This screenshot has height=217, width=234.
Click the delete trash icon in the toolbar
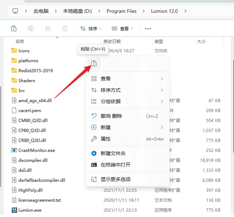[x=65, y=28]
